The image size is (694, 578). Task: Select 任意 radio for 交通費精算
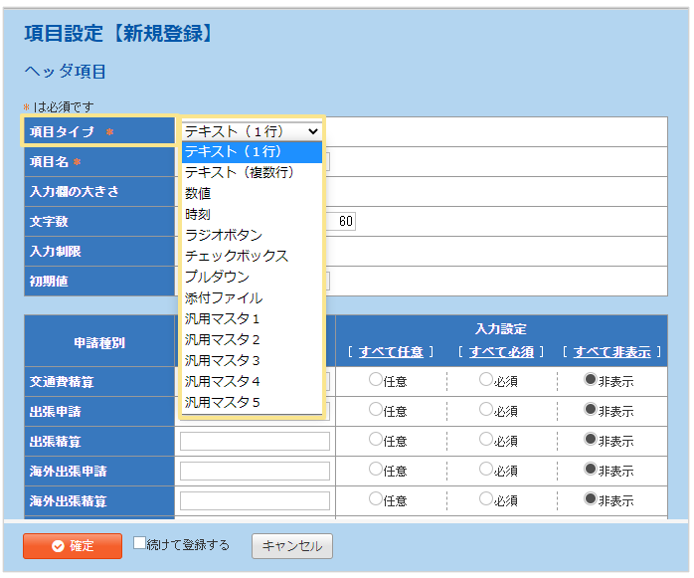375,379
